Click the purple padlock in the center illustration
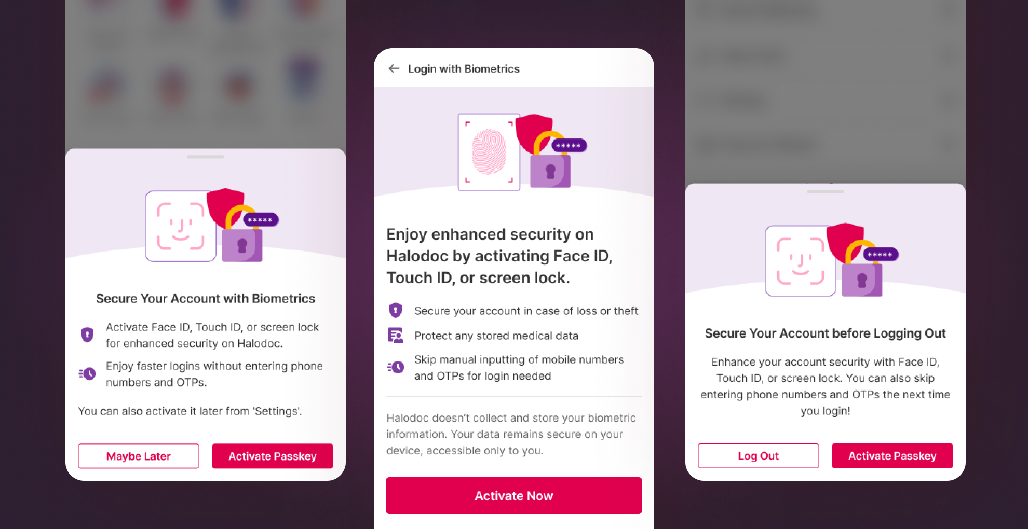The image size is (1028, 529). [x=550, y=171]
